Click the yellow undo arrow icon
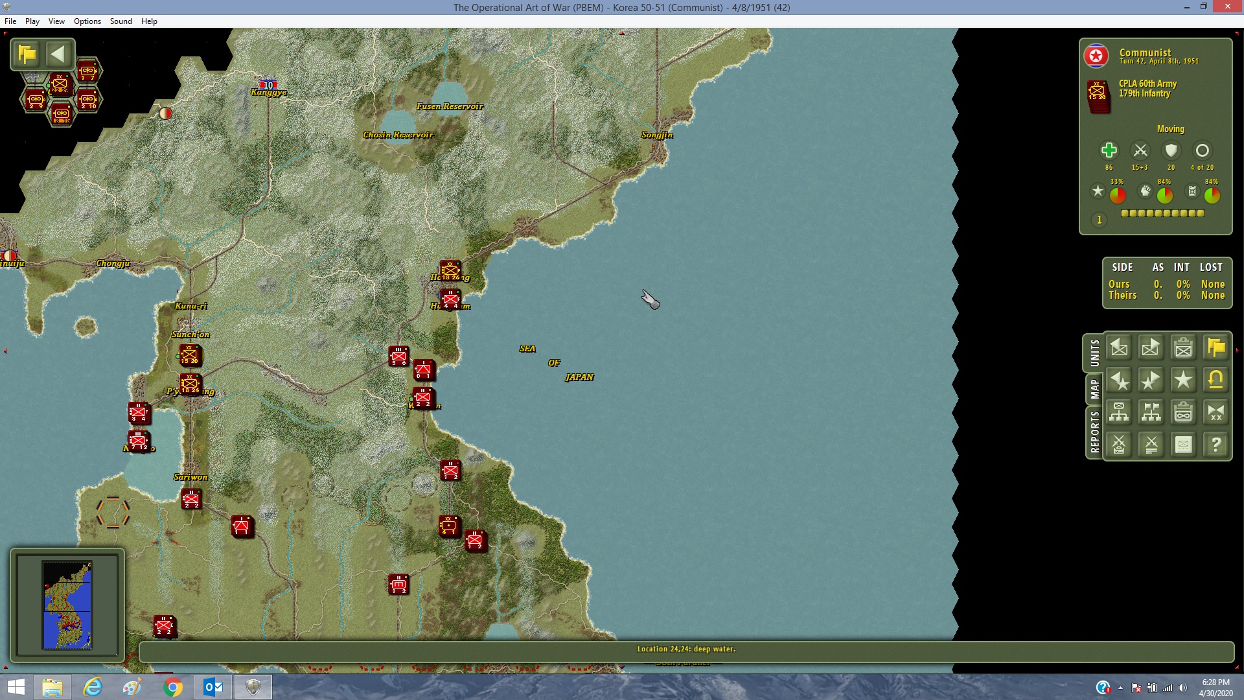This screenshot has width=1244, height=700. tap(1216, 380)
